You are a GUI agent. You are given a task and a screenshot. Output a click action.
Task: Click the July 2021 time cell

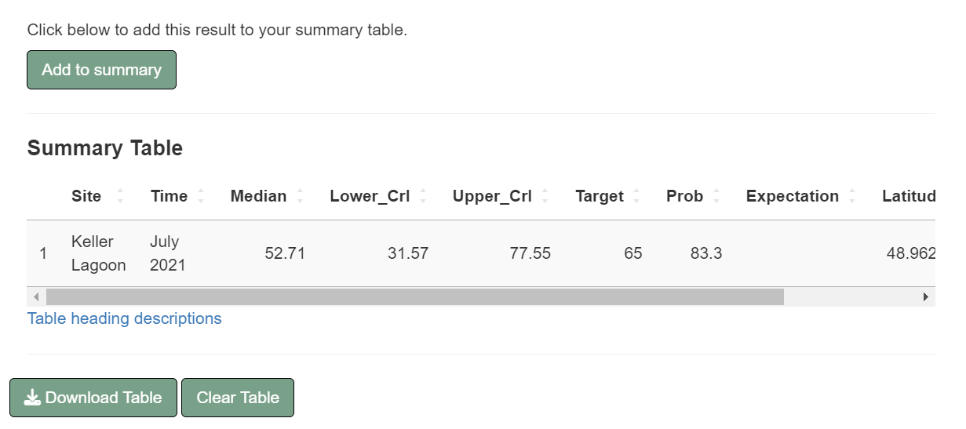pos(168,253)
